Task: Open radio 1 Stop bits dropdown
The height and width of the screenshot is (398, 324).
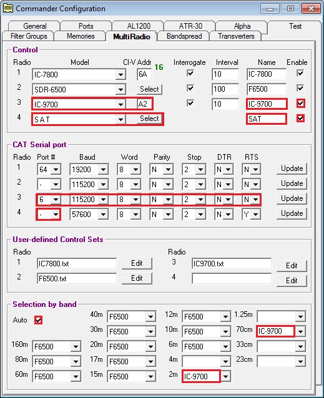Action: [x=200, y=169]
